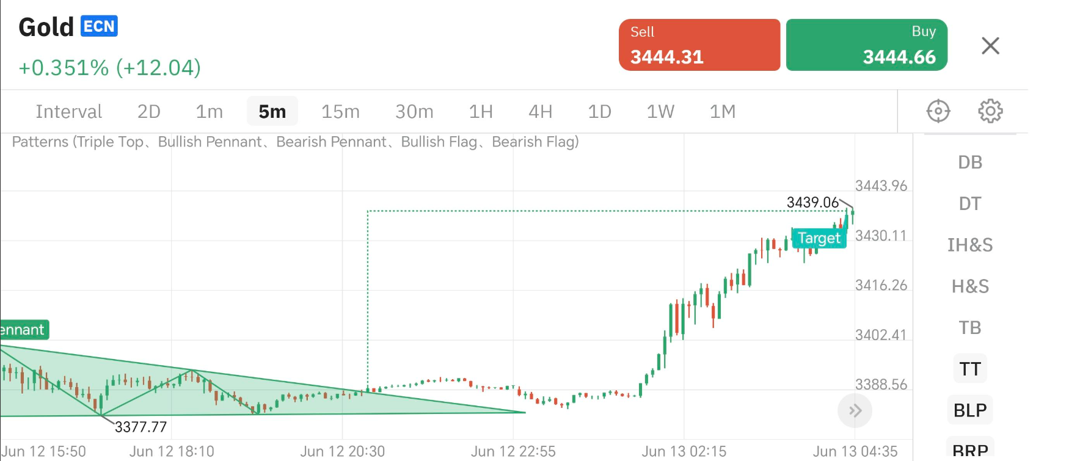
Task: Click the crosshair target icon
Action: click(x=938, y=111)
